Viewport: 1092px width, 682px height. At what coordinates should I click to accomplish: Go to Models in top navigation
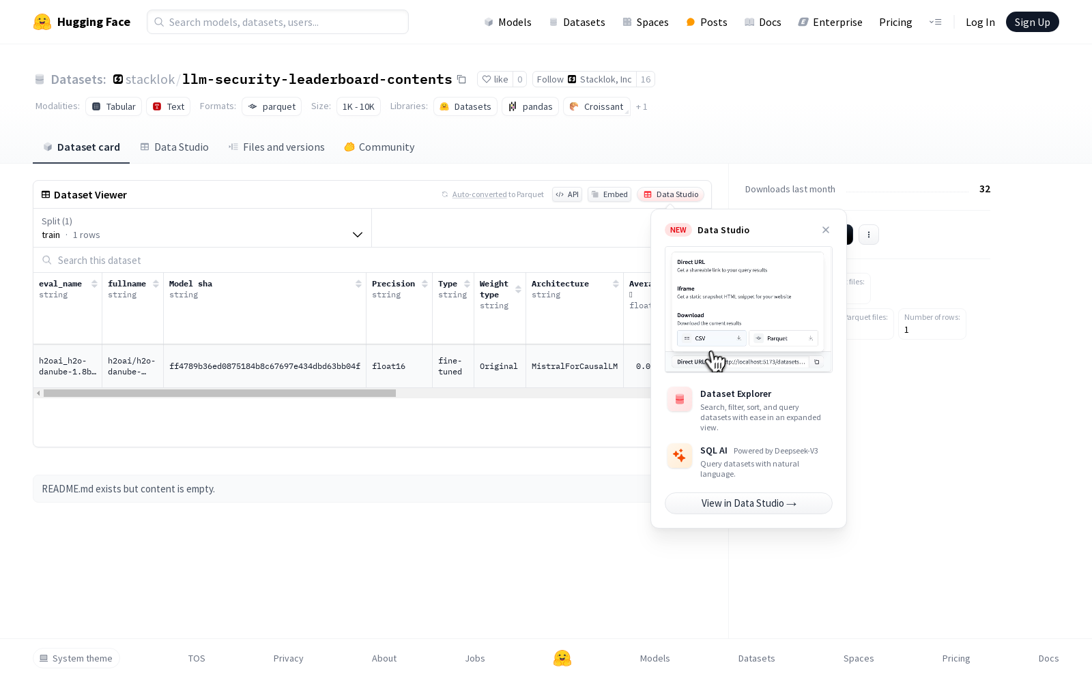click(508, 22)
